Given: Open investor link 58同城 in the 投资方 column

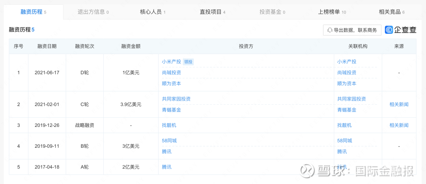Looking at the screenshot, I should 169,141.
